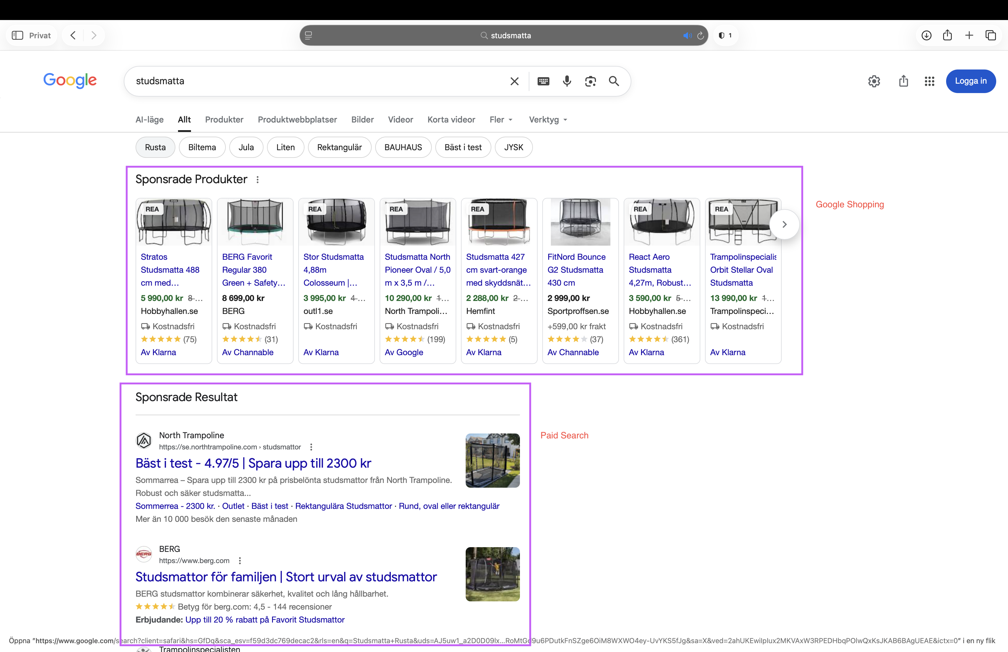Viewport: 1008px width, 652px height.
Task: Apply the Rektangulär filter chip
Action: (x=340, y=147)
